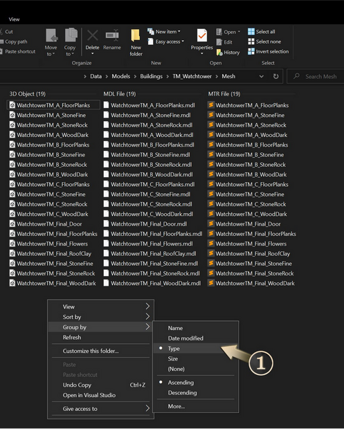
Task: Click the Delete icon in Organize group
Action: pyautogui.click(x=93, y=36)
